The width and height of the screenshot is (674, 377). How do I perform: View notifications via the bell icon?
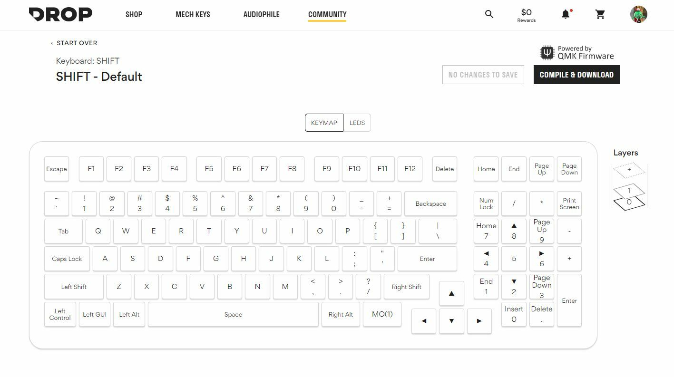point(566,14)
